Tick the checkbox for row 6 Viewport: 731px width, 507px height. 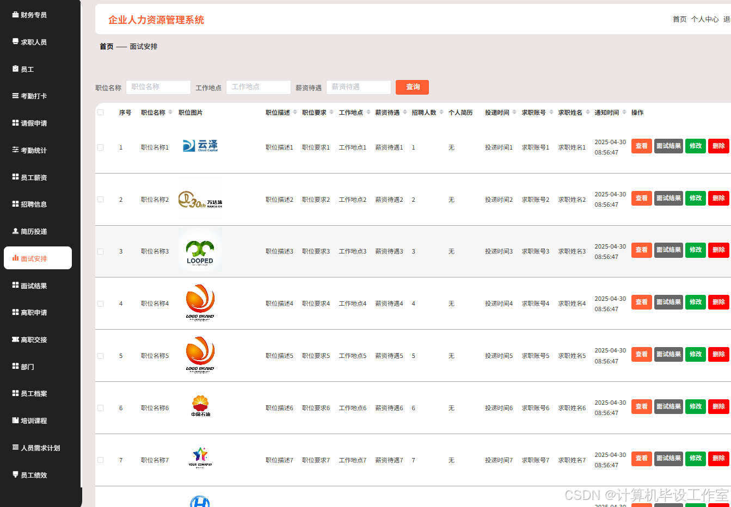(100, 408)
